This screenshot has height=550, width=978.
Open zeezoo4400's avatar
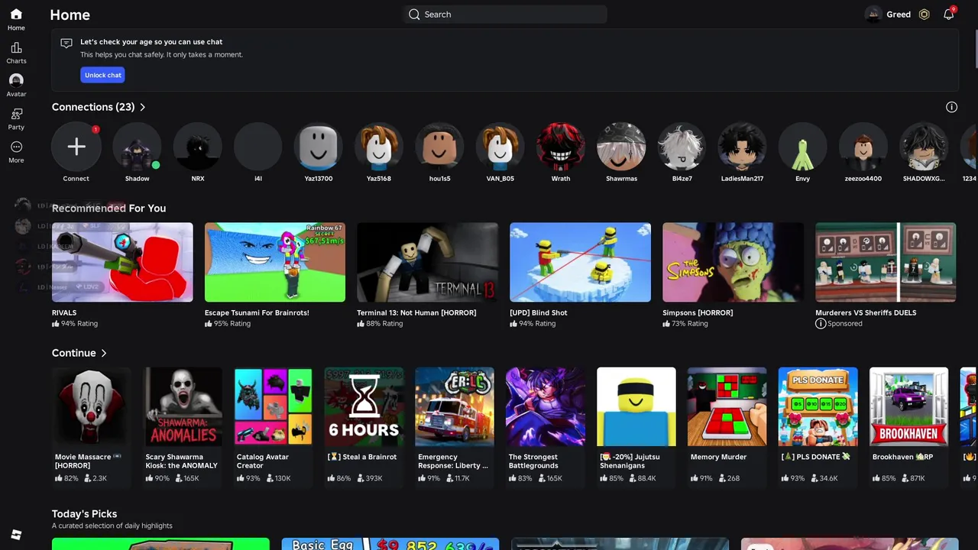863,147
